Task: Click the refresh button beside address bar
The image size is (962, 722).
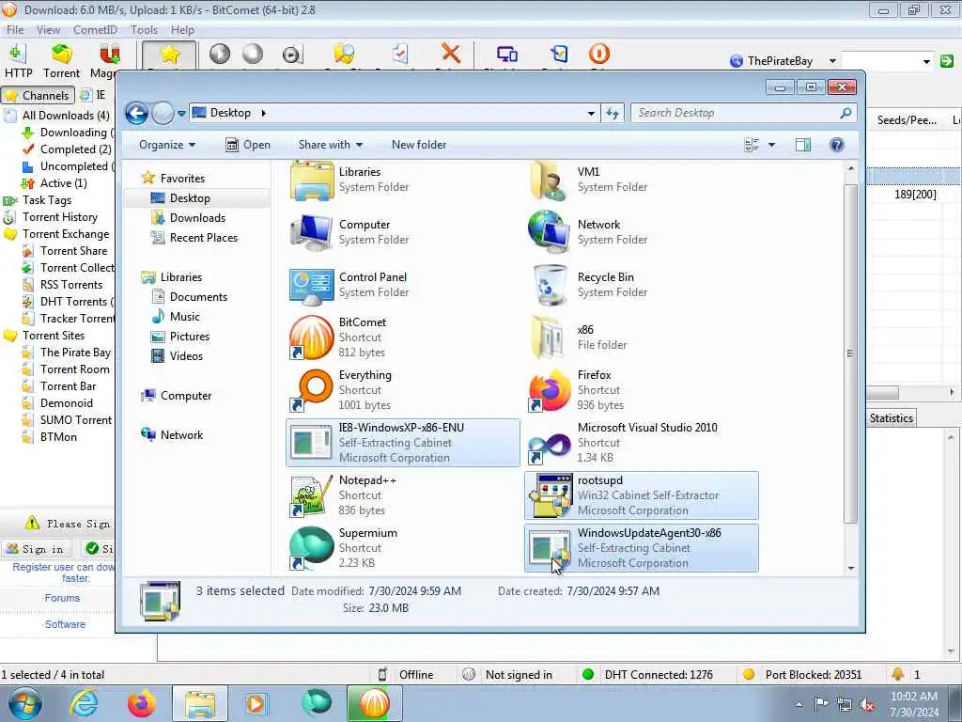Action: click(x=613, y=113)
